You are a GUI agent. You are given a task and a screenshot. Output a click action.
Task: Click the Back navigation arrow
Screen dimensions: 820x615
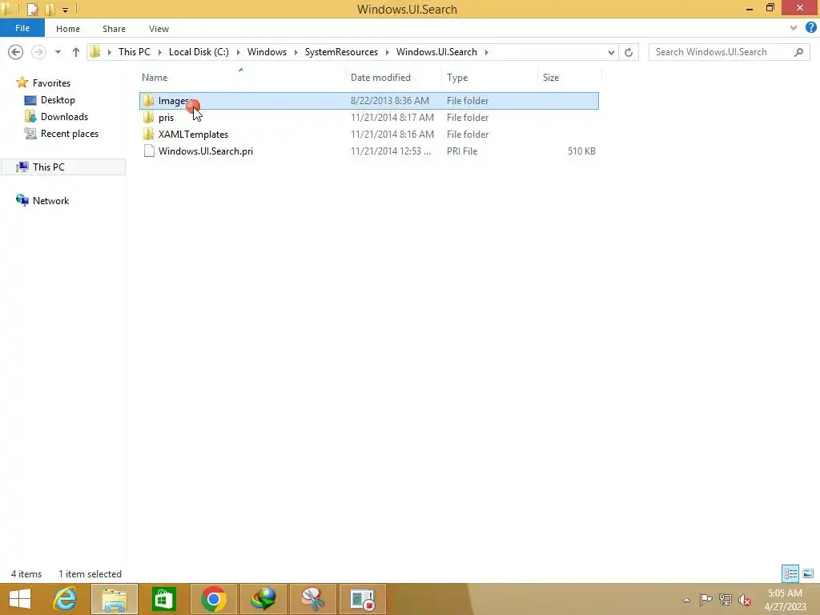[16, 52]
